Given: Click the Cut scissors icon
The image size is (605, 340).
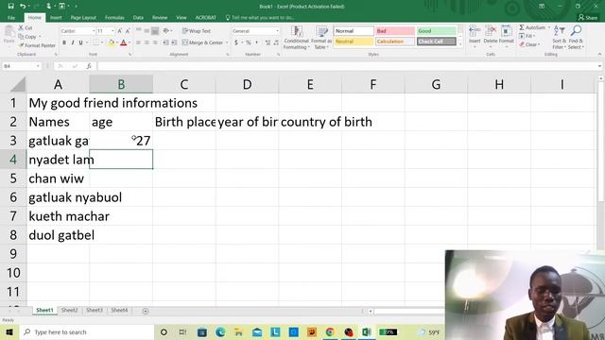Looking at the screenshot, I should point(21,28).
